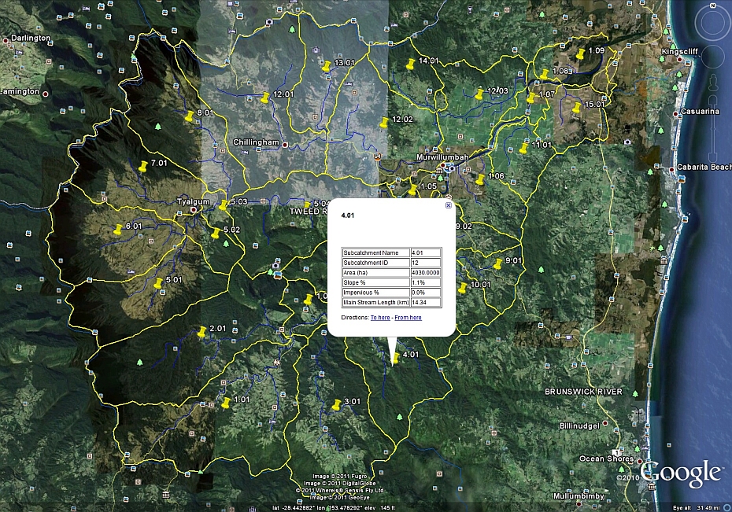Screen dimensions: 732x512
Task: Select the yellow pin for subcatchment 8.01
Action: pyautogui.click(x=189, y=116)
